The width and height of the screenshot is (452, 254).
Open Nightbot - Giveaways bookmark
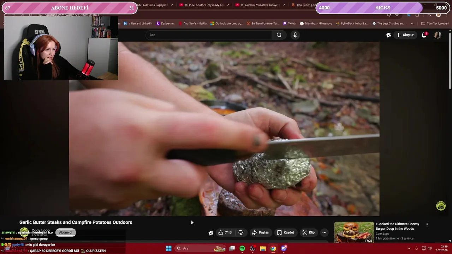coord(316,24)
